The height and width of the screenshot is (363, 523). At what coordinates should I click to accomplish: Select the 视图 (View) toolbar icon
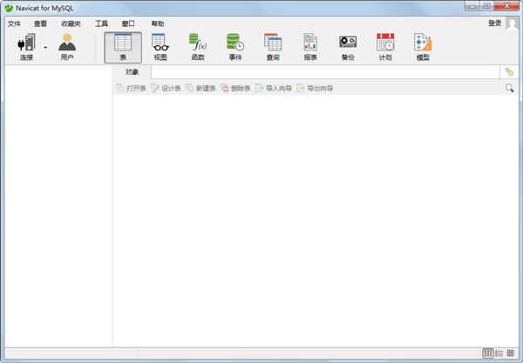(160, 47)
